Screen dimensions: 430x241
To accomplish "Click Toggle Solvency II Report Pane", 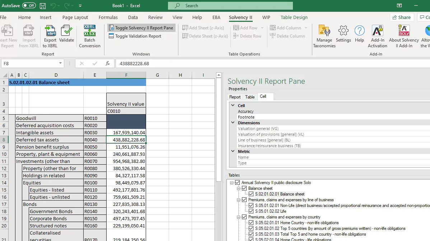I will (x=141, y=28).
